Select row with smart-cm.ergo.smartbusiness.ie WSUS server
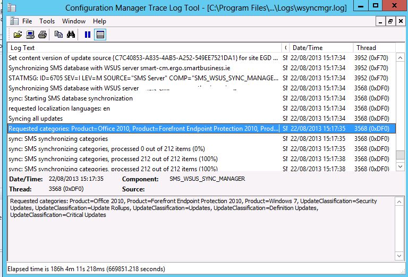The height and width of the screenshot is (277, 408). (x=202, y=68)
